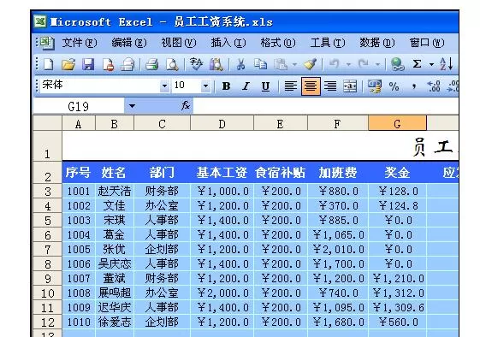This screenshot has width=480, height=337.
Task: Apply Currency style icon
Action: pos(375,86)
